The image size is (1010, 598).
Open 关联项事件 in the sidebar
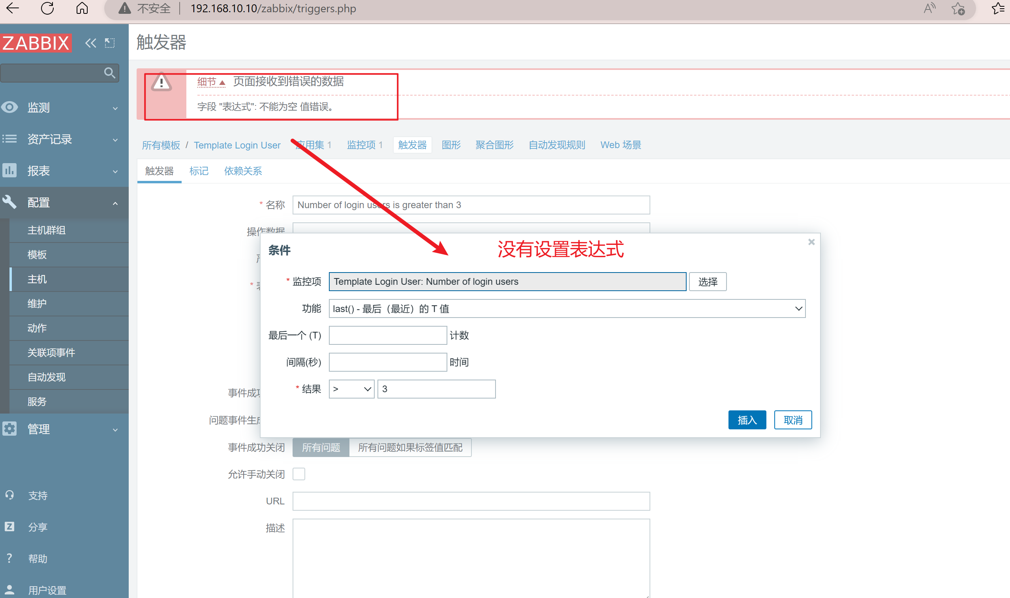point(51,353)
